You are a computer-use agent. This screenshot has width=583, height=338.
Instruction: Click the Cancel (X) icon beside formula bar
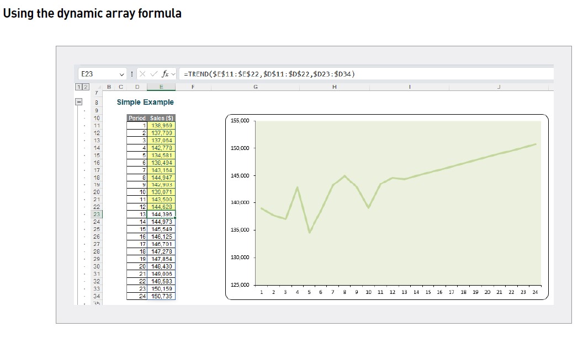tap(142, 73)
